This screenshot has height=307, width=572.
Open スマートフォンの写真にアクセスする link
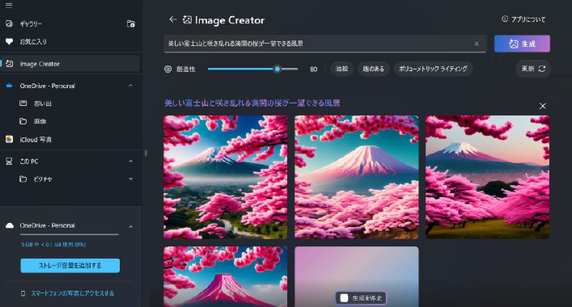(72, 293)
